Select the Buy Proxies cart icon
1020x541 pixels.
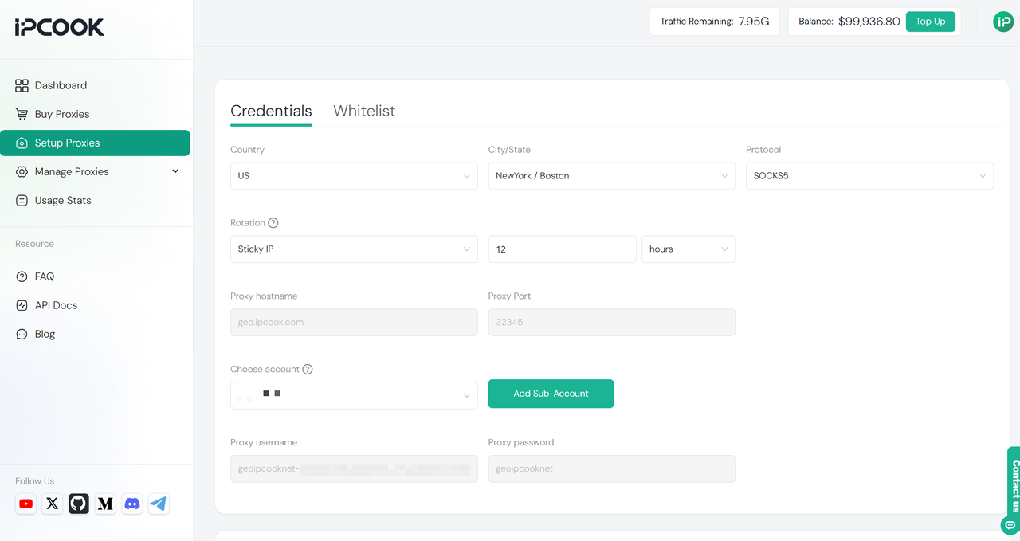22,114
